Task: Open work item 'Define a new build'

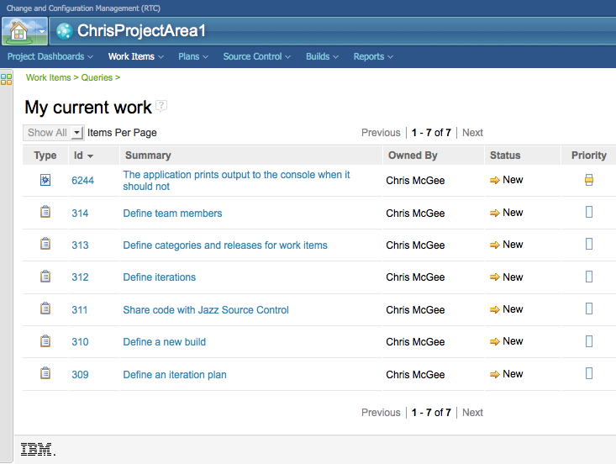Action: [x=164, y=342]
